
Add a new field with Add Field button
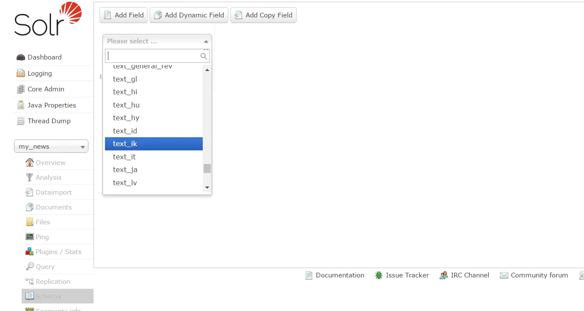pos(124,15)
